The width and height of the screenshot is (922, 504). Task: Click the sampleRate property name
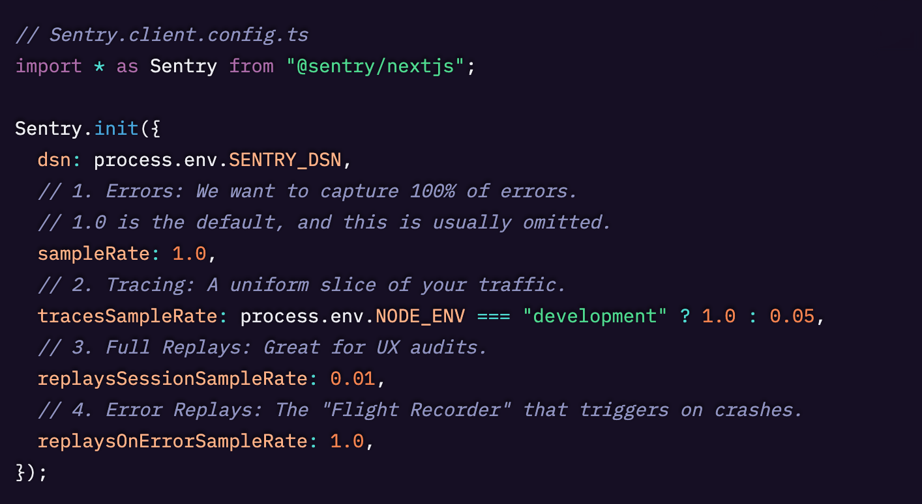click(x=94, y=254)
